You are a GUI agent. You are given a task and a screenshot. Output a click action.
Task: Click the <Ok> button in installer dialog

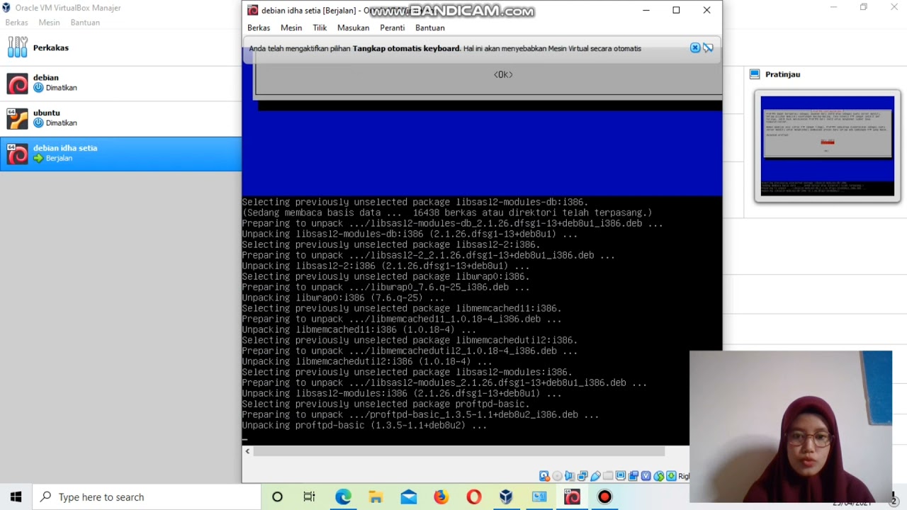coord(503,74)
